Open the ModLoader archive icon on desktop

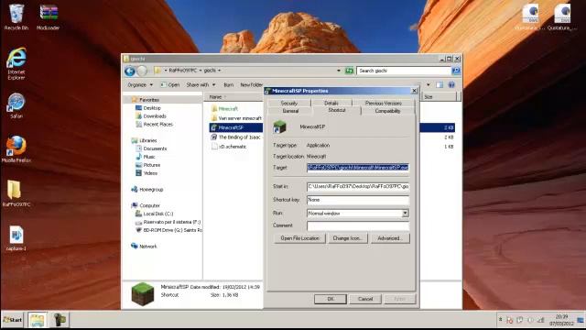(x=49, y=16)
